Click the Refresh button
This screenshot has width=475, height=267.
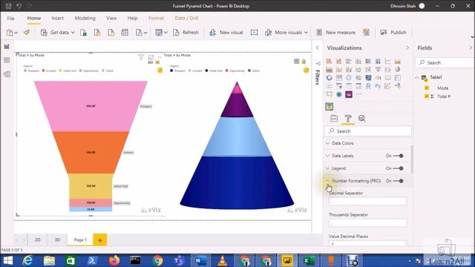(x=186, y=33)
